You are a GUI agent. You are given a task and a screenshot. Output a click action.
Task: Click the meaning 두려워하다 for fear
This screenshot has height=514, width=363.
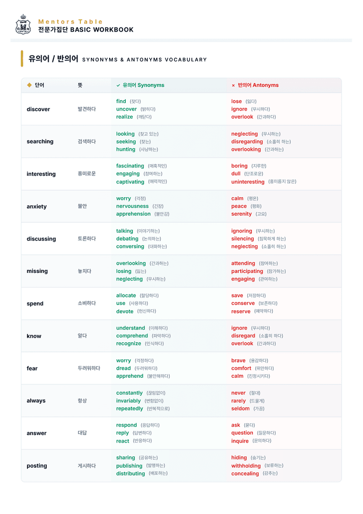(x=89, y=368)
